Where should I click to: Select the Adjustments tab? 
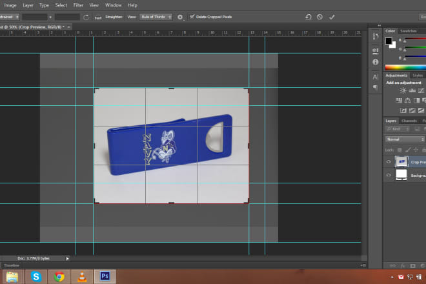click(x=396, y=76)
